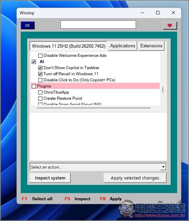Focus the search box at top
This screenshot has width=189, height=221.
(98, 25)
